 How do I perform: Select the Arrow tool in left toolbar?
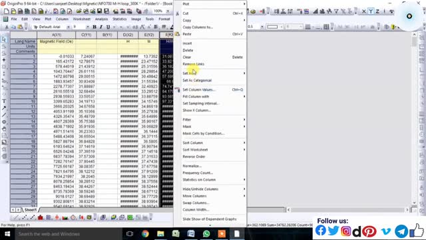click(4, 108)
